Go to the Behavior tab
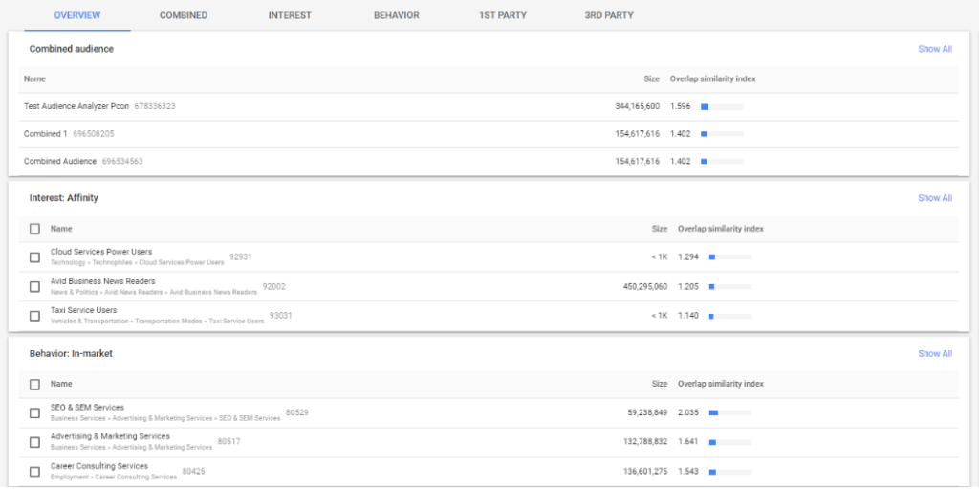The image size is (979, 489). pyautogui.click(x=396, y=15)
